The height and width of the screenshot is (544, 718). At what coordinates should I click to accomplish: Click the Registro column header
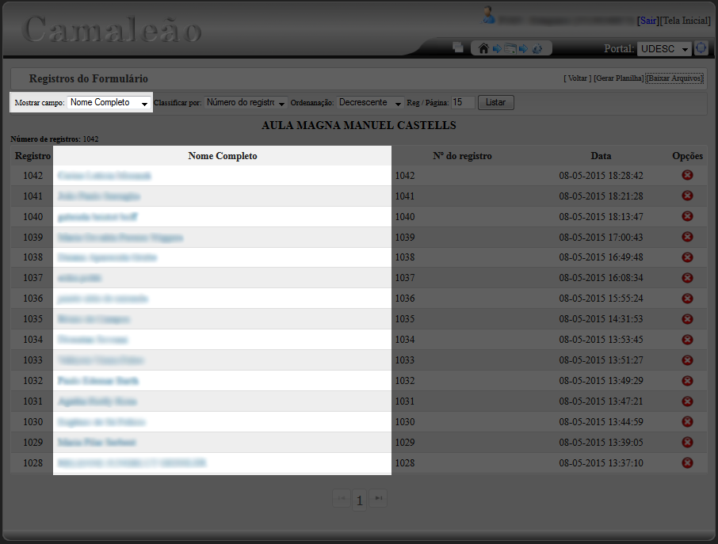coord(32,156)
